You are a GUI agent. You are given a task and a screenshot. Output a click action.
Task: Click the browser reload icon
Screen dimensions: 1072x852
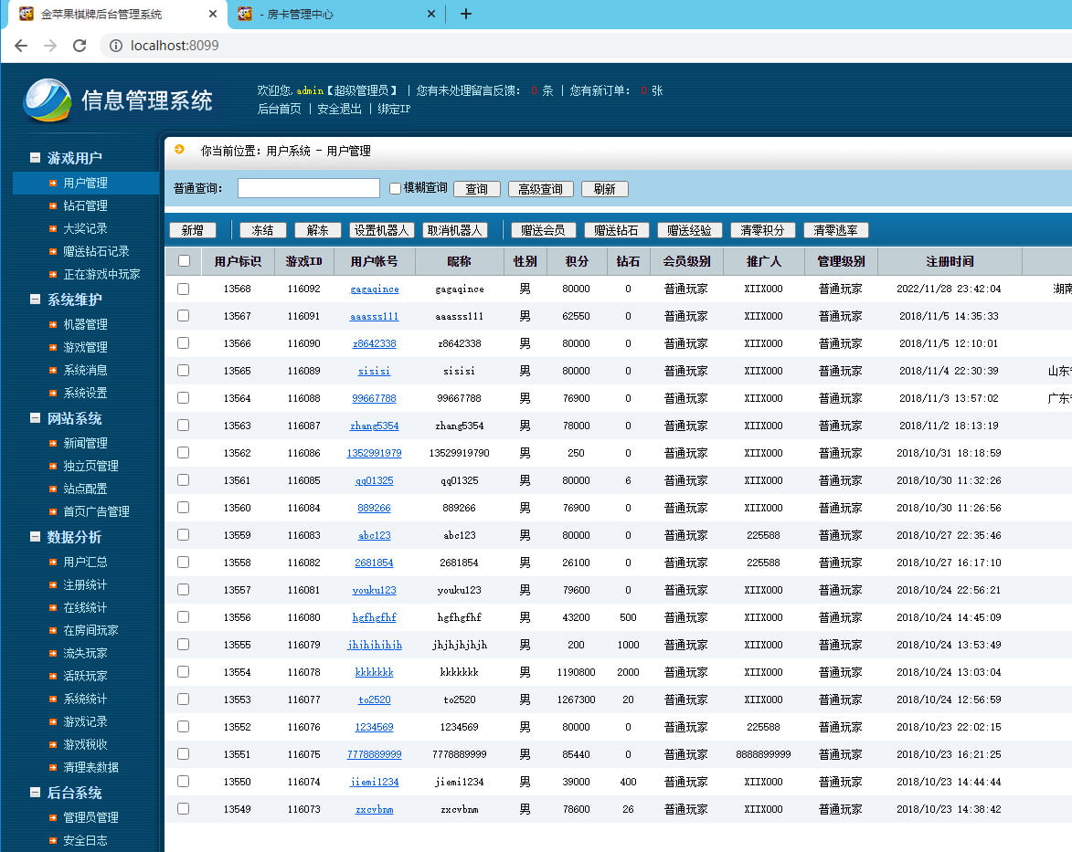(x=80, y=46)
